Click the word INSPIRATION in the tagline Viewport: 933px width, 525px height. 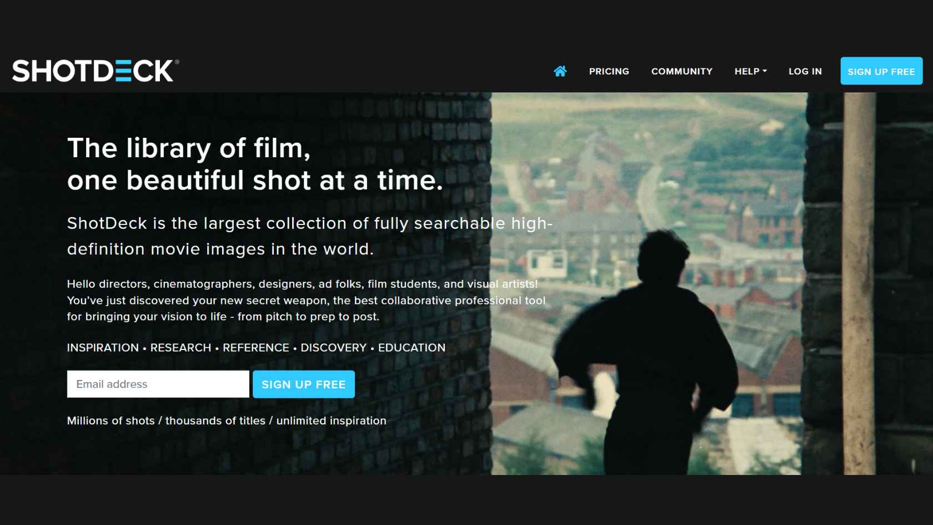tap(103, 348)
